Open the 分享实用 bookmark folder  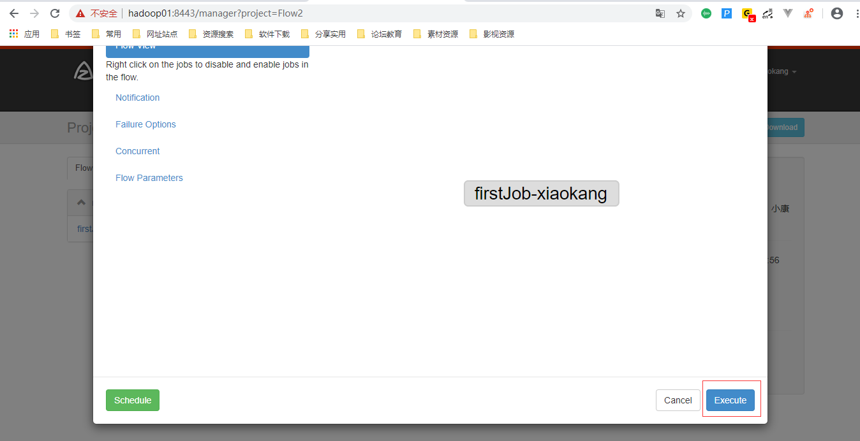coord(323,34)
